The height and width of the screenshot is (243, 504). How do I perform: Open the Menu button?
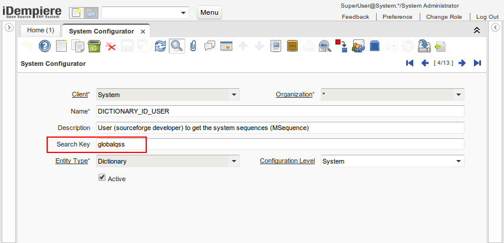coord(209,12)
